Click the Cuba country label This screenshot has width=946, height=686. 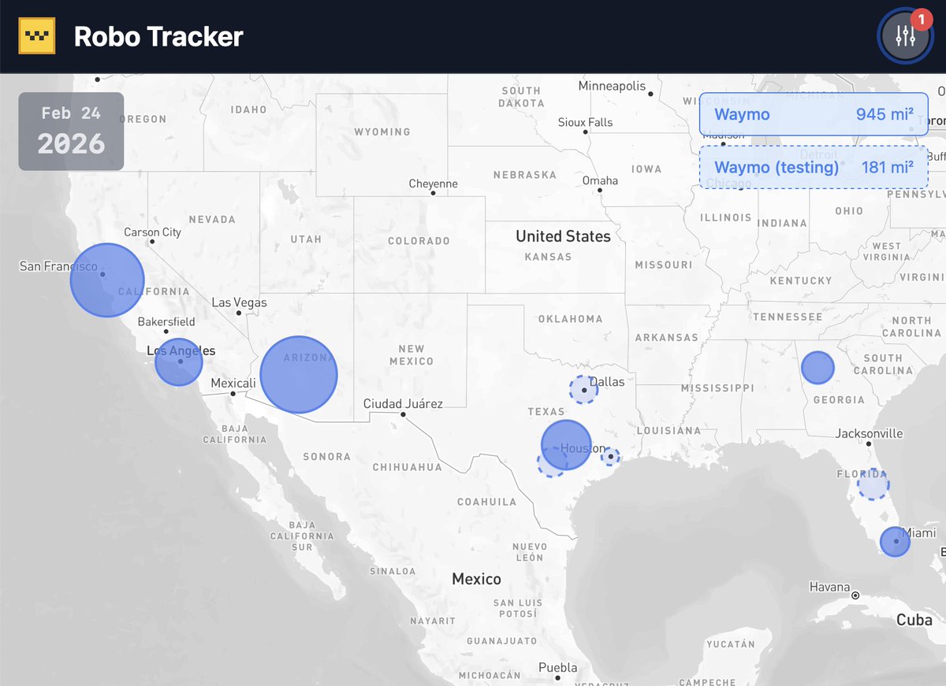click(914, 620)
